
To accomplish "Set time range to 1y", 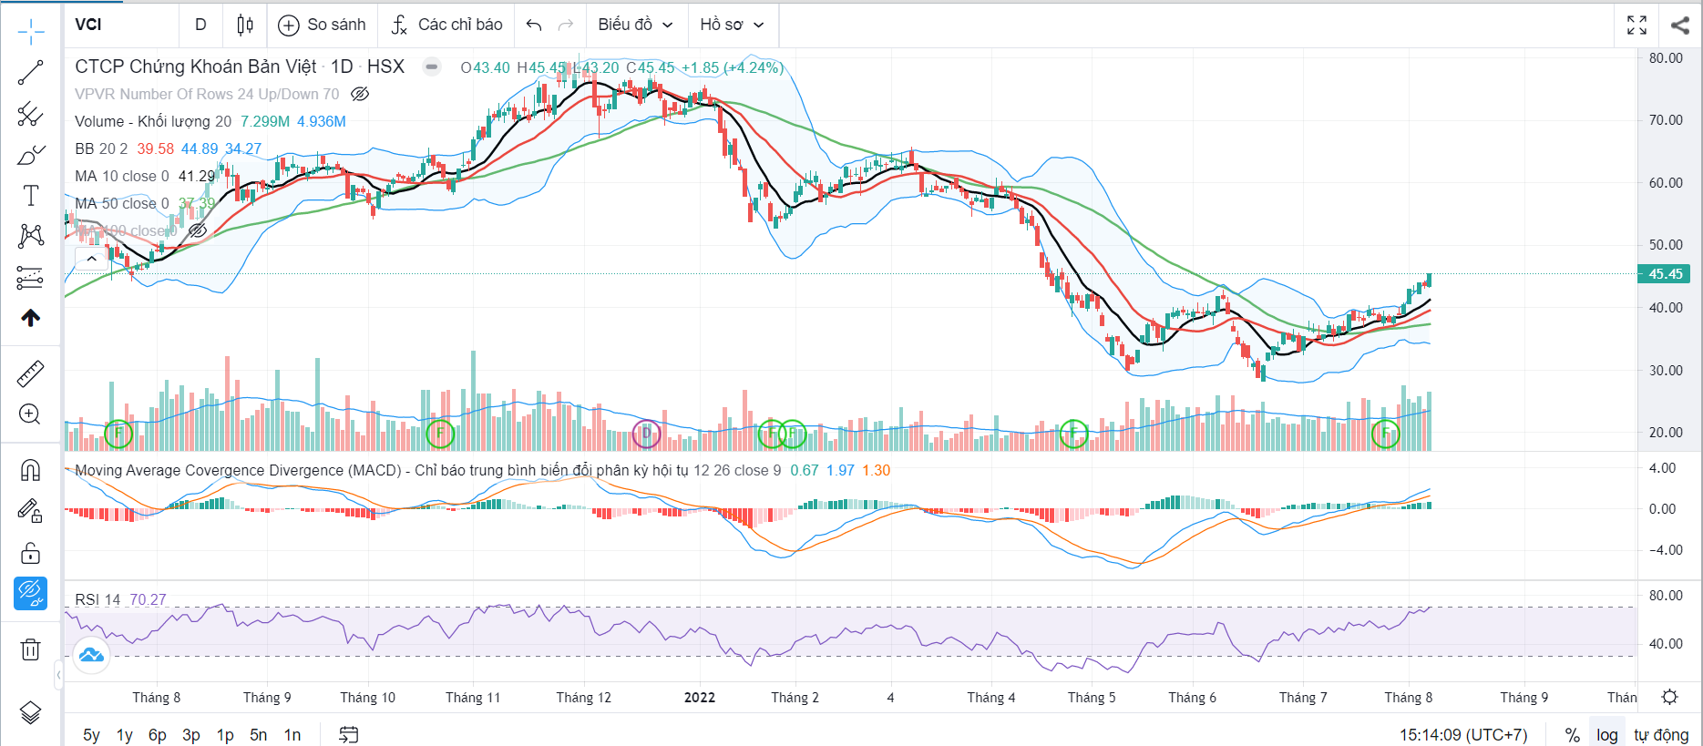I will tap(125, 734).
